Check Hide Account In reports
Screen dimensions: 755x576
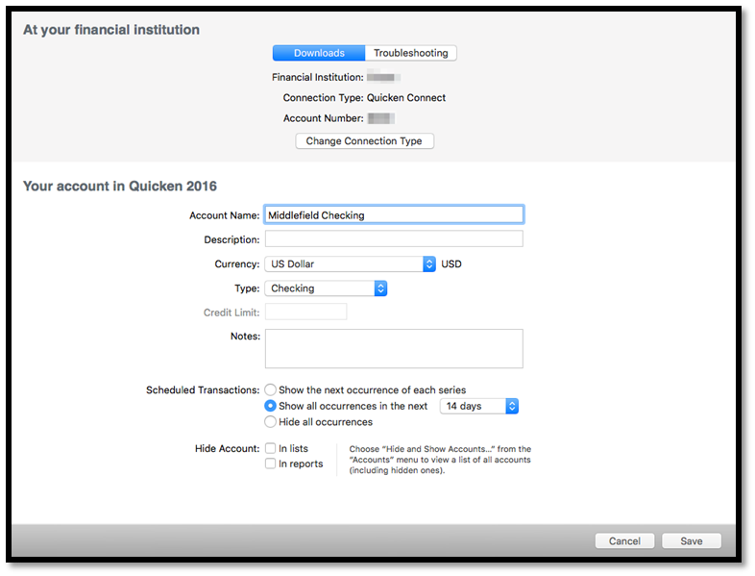(x=271, y=463)
